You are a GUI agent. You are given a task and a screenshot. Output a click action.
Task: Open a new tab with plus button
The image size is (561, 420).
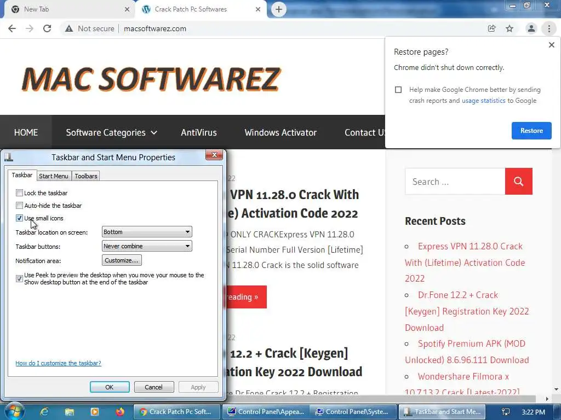point(279,9)
